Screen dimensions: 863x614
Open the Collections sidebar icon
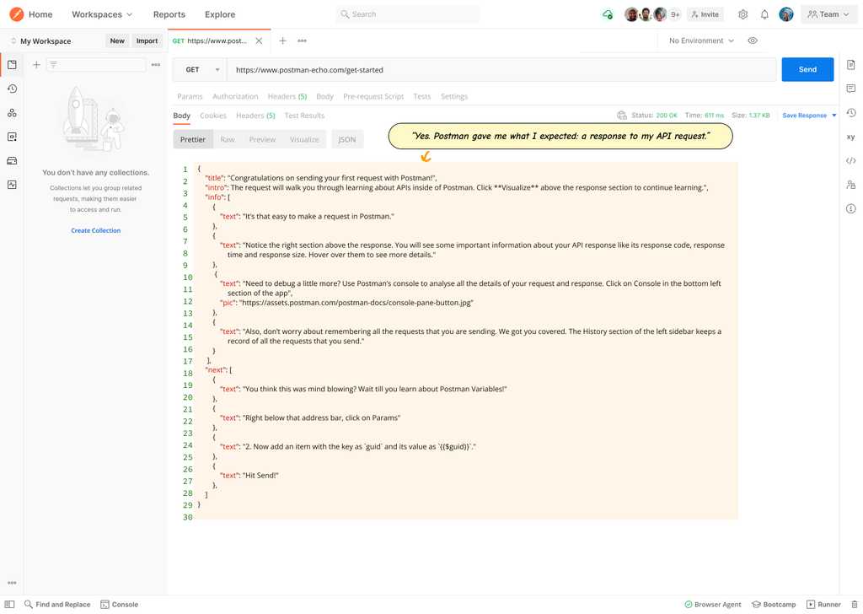(12, 65)
